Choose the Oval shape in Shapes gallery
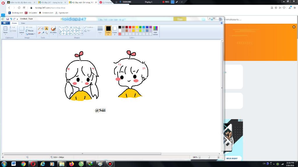 pos(67,28)
